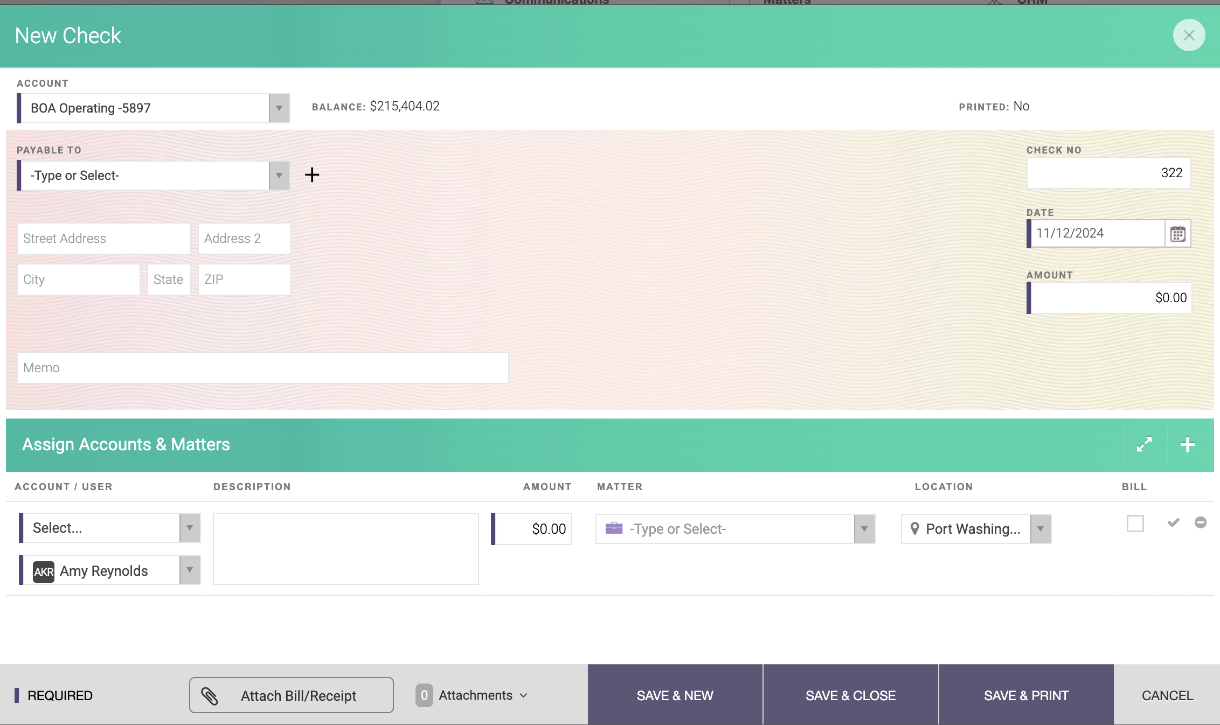
Task: Confirm the line with the checkmark icon
Action: click(1173, 522)
